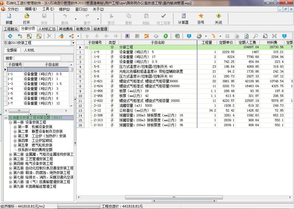Screen dimensions: 294x209
Task: Open the 维护 menu
Action: (x=64, y=9)
